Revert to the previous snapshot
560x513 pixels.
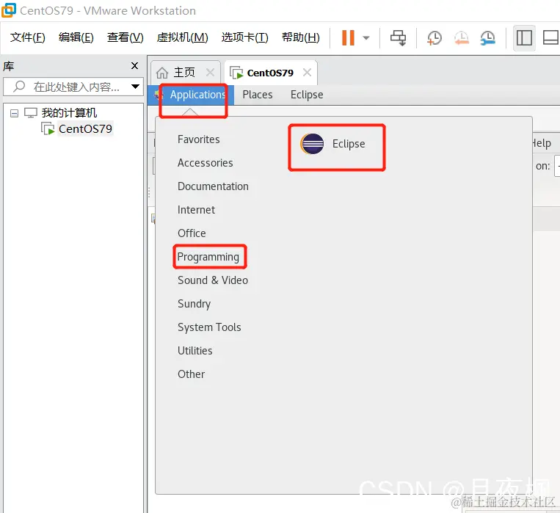coord(461,37)
